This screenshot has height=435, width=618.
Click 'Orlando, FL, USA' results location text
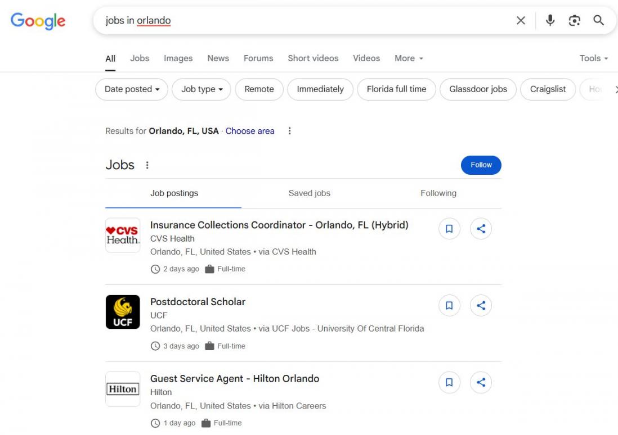(x=183, y=131)
